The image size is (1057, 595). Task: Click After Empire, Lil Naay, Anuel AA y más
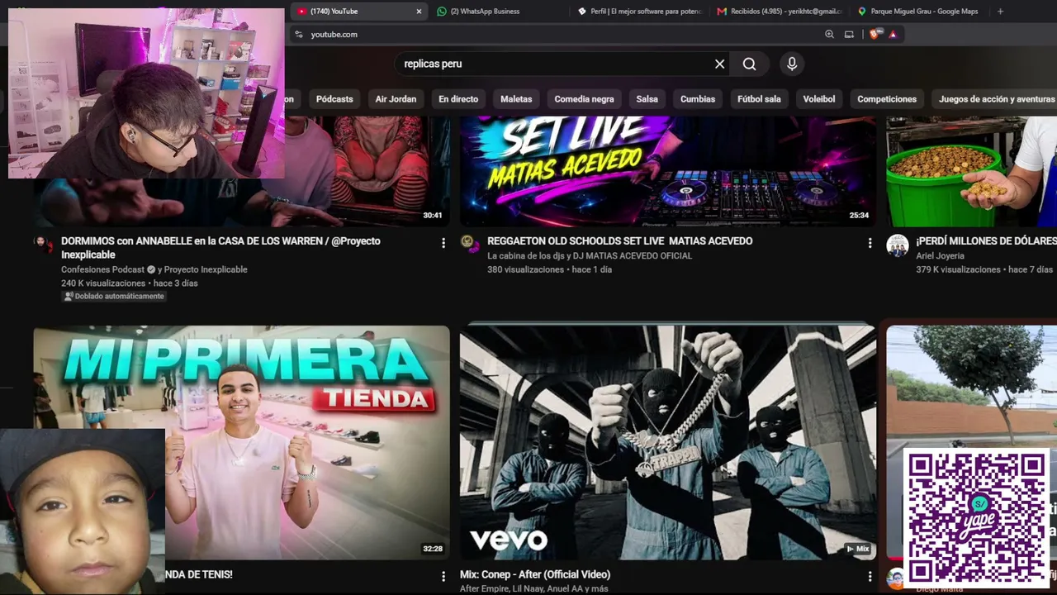pyautogui.click(x=533, y=588)
